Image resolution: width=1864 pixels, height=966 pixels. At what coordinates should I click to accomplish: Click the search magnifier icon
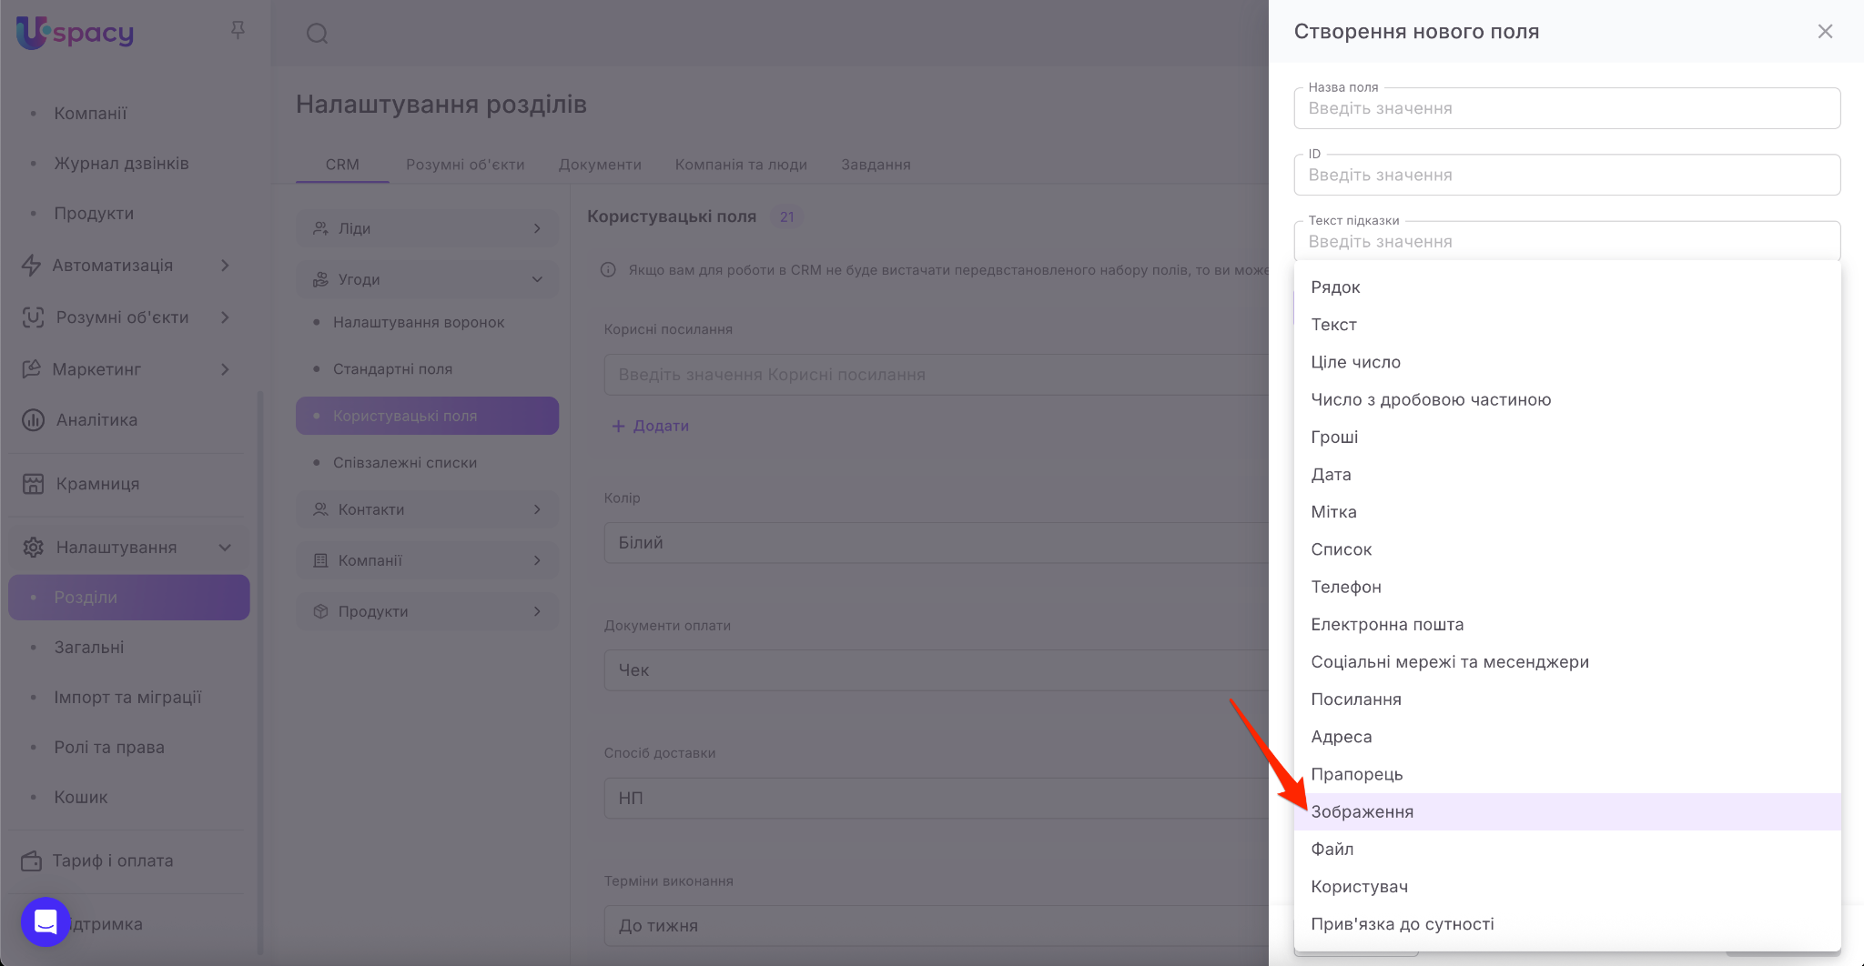(317, 35)
